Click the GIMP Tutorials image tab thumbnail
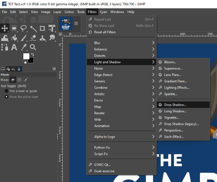The image size is (217, 182). click(x=66, y=23)
